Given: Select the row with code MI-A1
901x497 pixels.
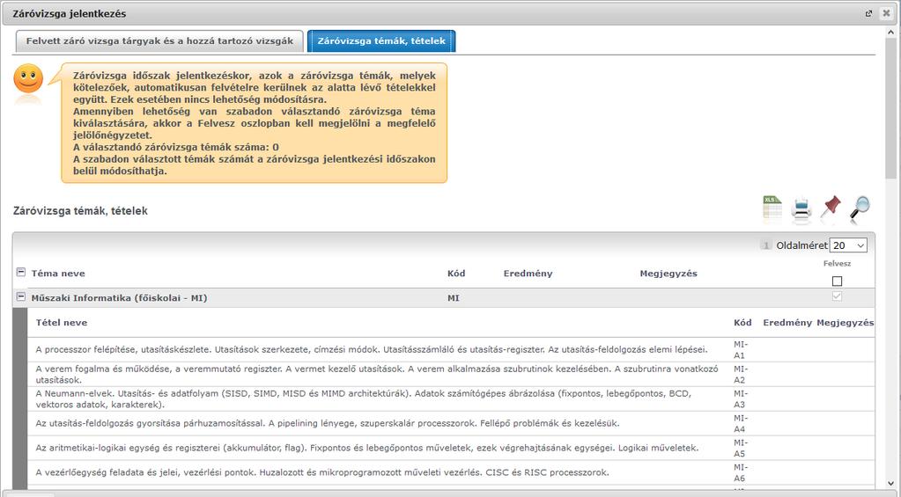Looking at the screenshot, I should 451,349.
